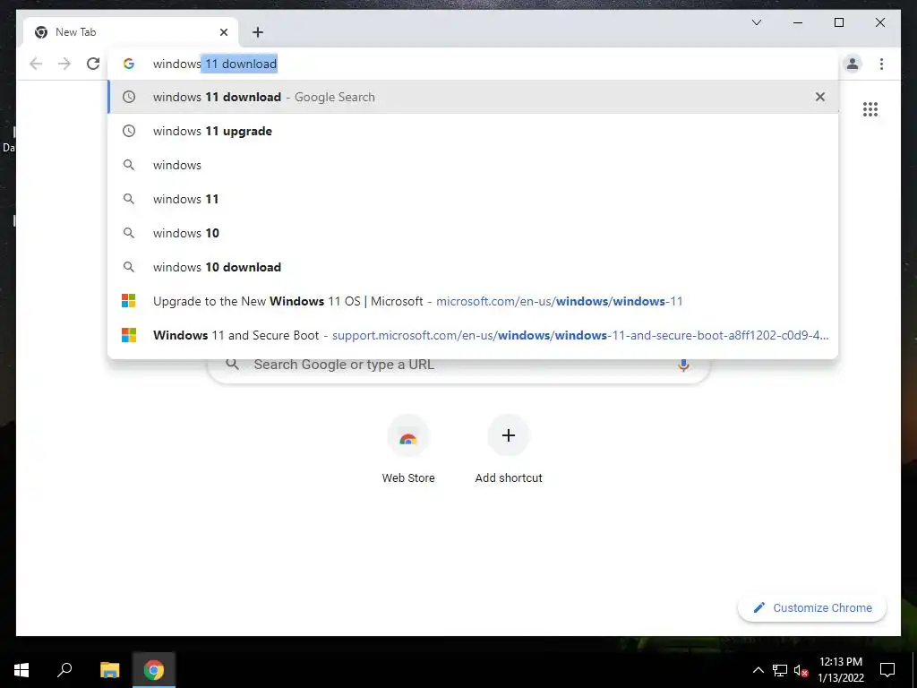Open taskbar search magnifier
The height and width of the screenshot is (688, 917).
pyautogui.click(x=64, y=670)
